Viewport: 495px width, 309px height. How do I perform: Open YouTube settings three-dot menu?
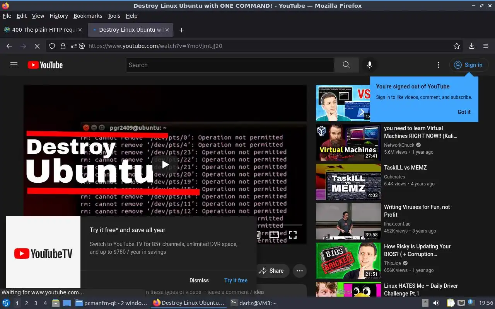pyautogui.click(x=439, y=65)
